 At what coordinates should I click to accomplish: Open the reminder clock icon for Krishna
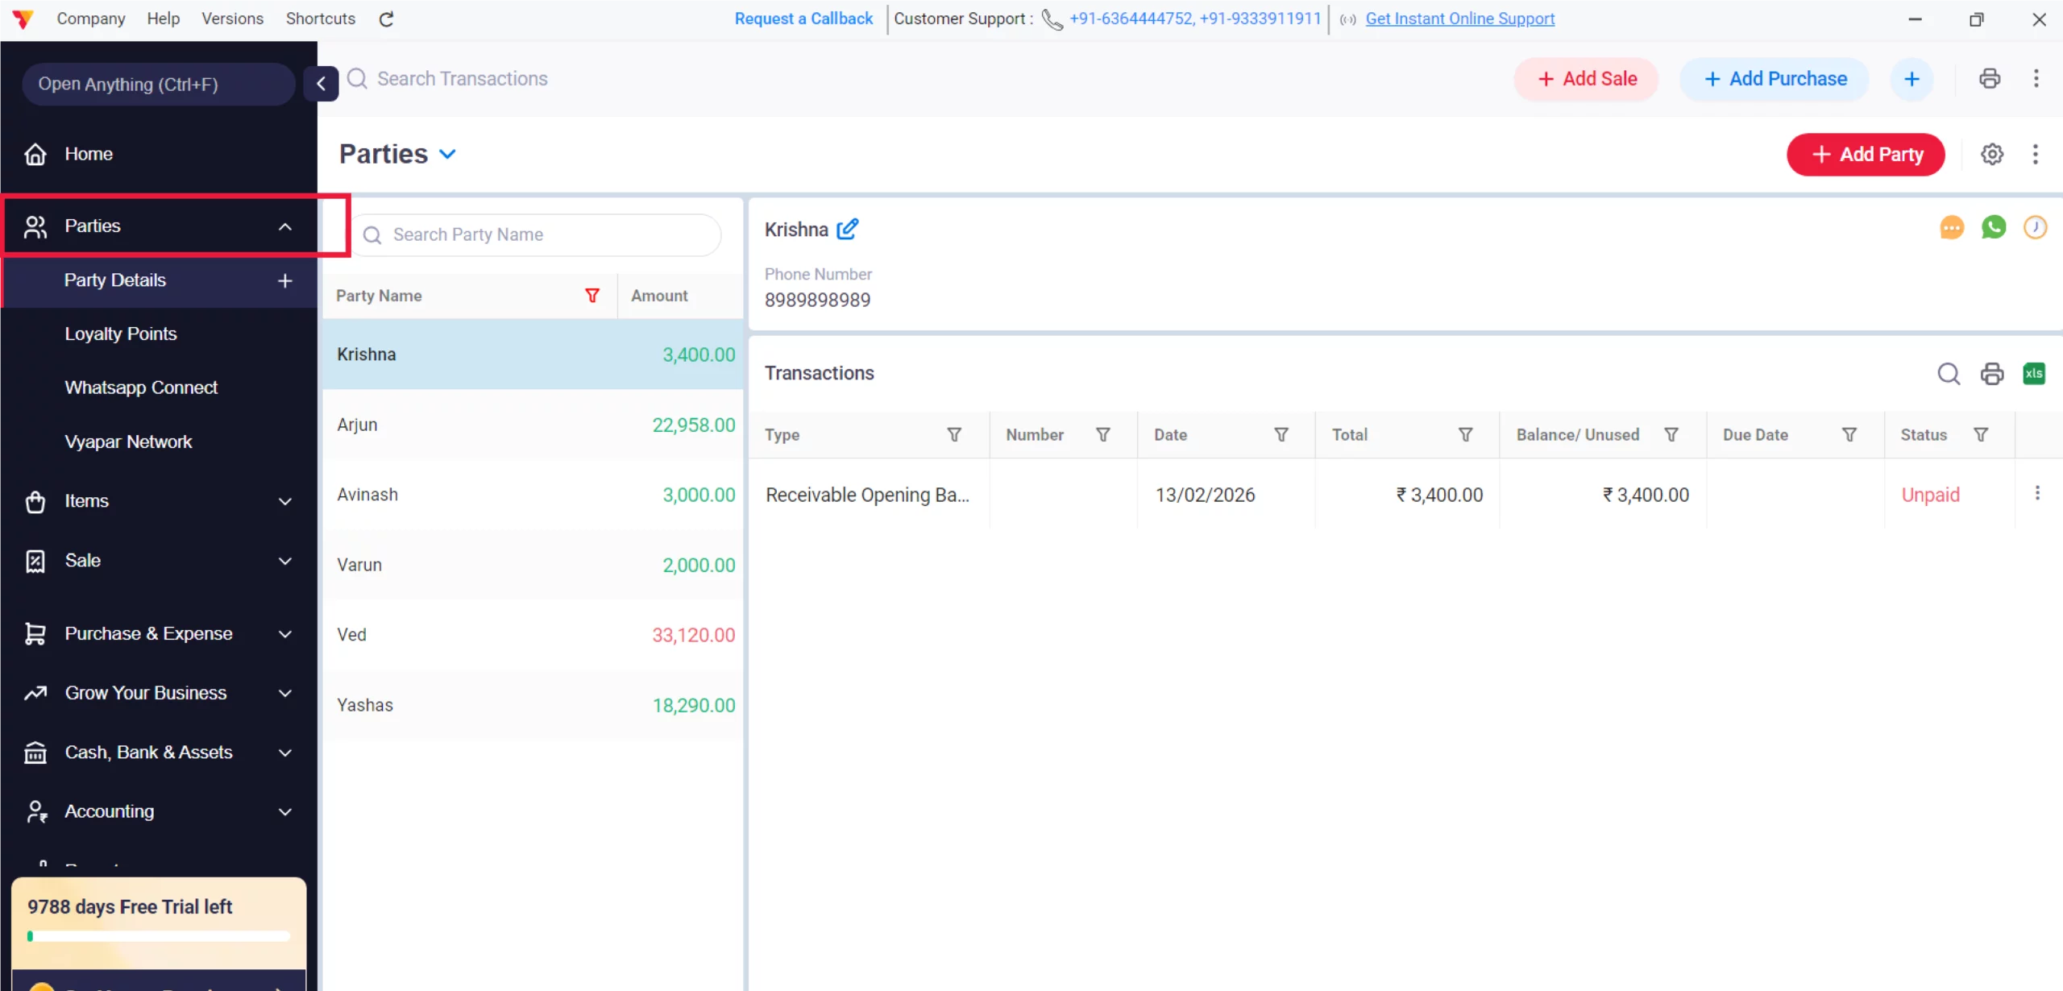pyautogui.click(x=2035, y=228)
